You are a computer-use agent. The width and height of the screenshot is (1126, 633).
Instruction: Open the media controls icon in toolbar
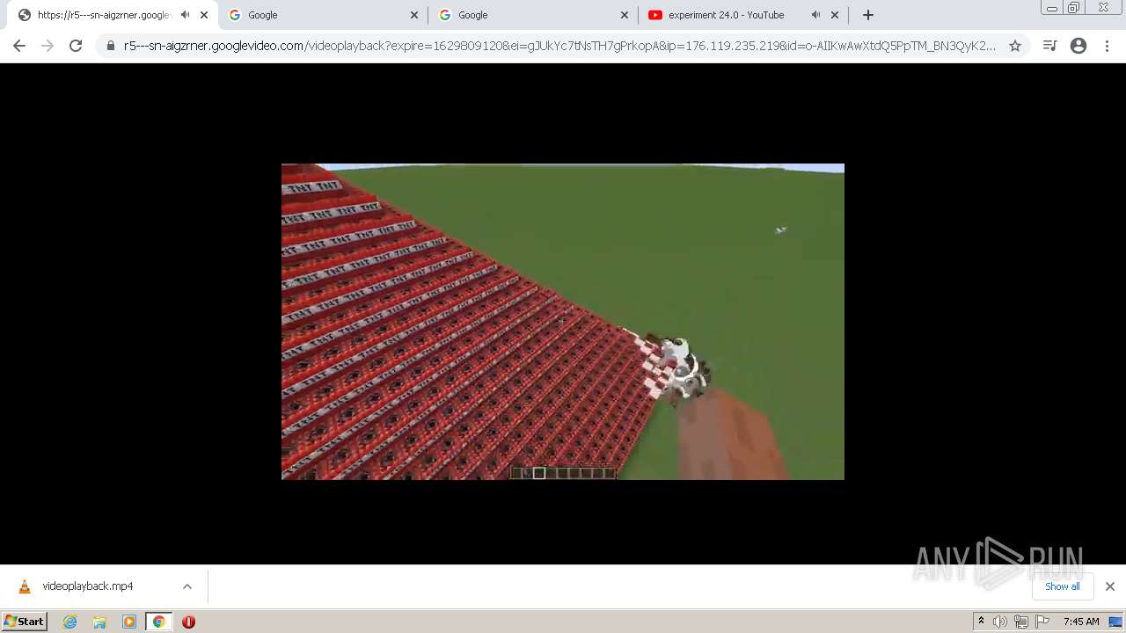(1049, 46)
